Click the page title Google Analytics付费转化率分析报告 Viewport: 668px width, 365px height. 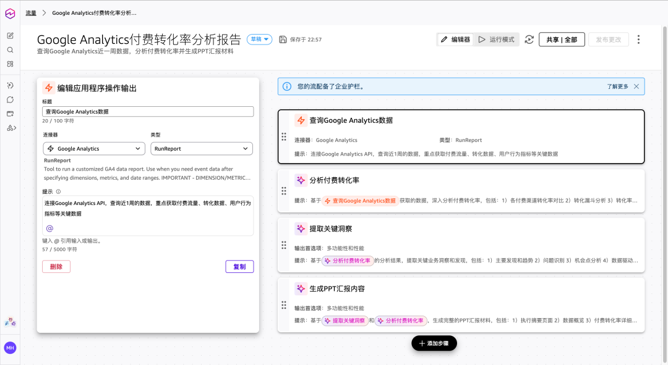coord(139,40)
